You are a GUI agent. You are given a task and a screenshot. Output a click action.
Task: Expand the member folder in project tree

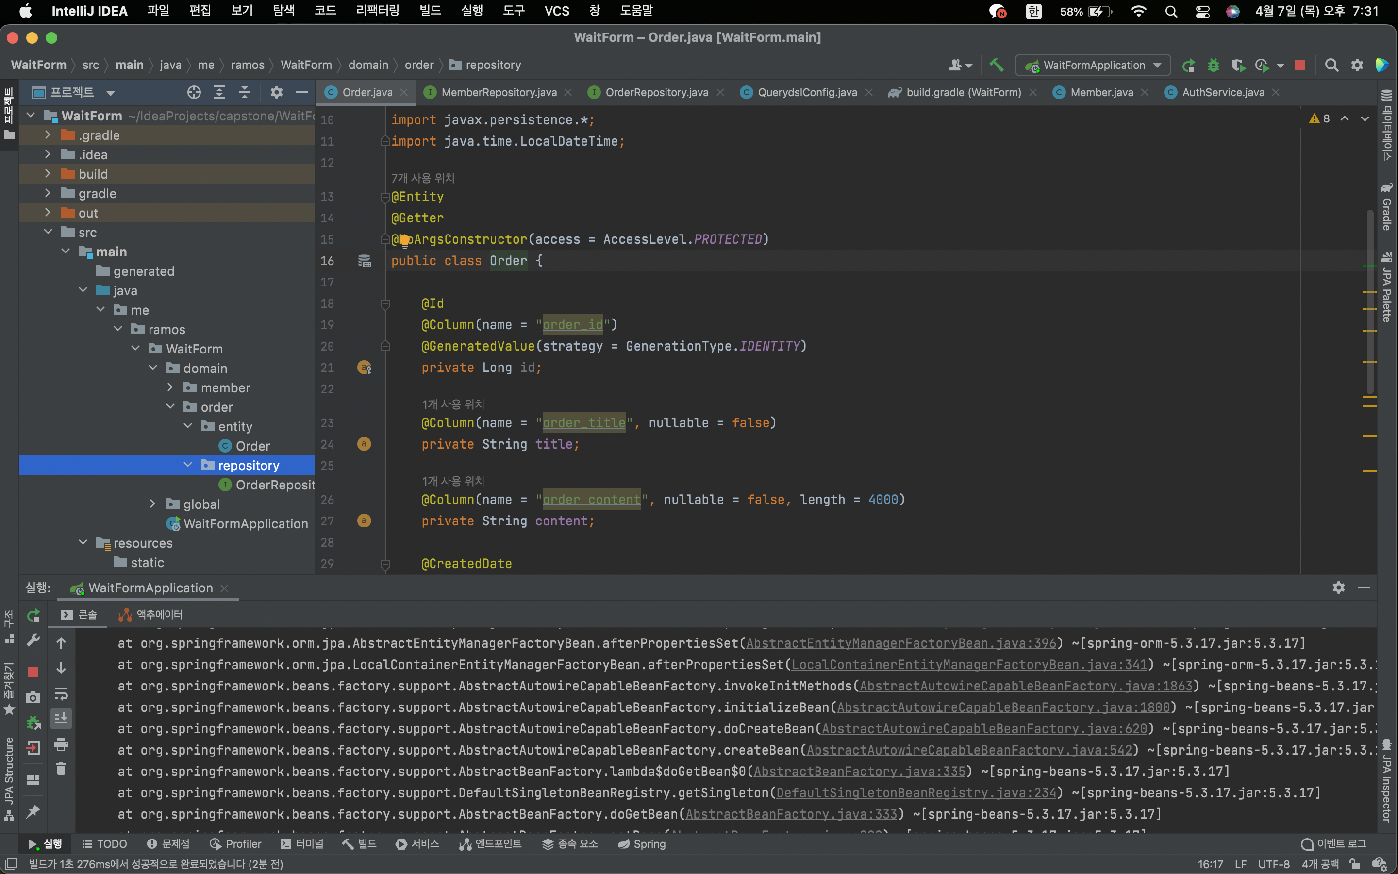170,387
